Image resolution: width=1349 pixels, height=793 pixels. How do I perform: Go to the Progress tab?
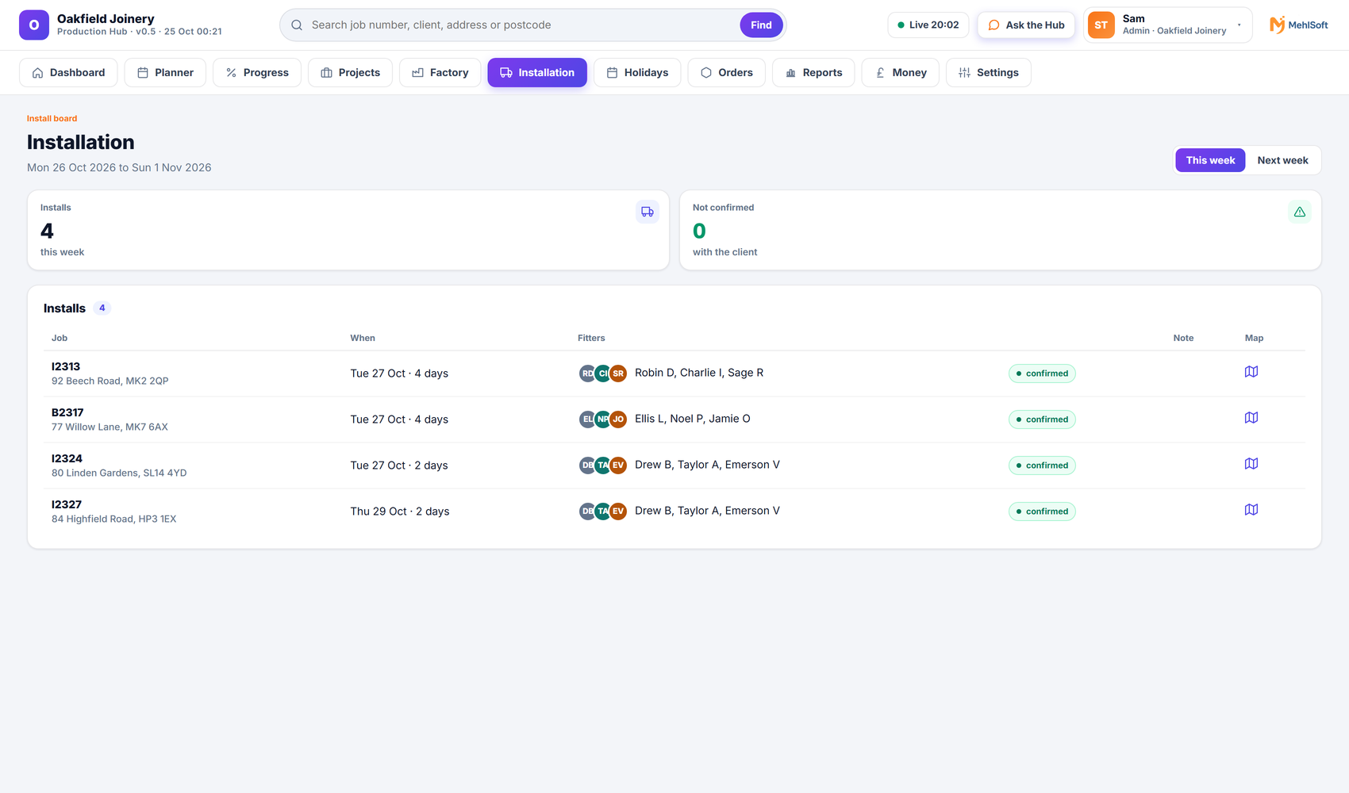pos(257,73)
